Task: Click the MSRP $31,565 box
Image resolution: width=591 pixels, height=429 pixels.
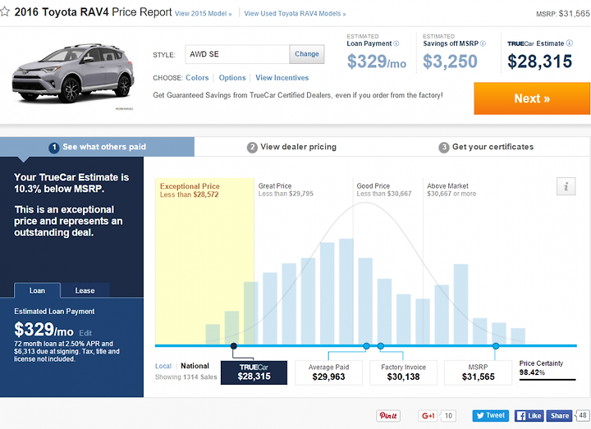Action: pos(478,372)
